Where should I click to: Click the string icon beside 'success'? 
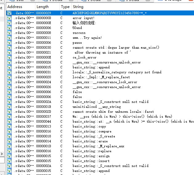point(10,33)
